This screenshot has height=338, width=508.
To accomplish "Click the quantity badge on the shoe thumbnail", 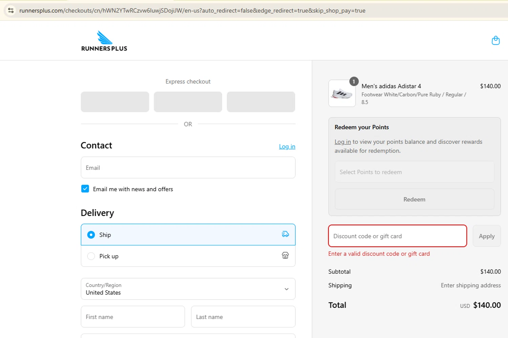I will 354,81.
